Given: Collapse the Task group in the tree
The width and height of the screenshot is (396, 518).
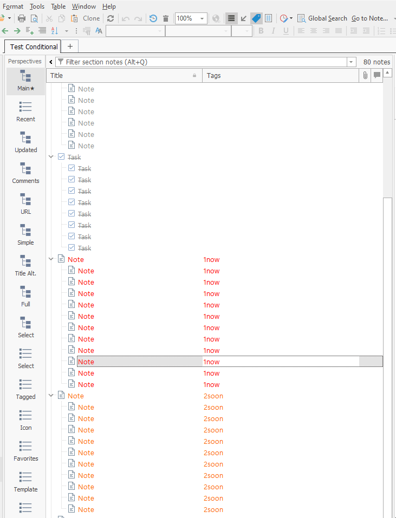Looking at the screenshot, I should (x=51, y=157).
